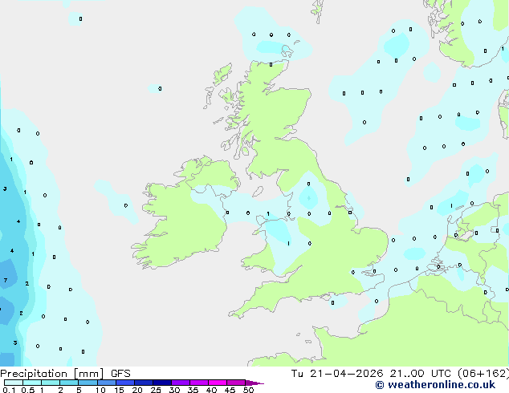Select the legend swatch between 5 and 10
The image size is (509, 393).
88,383
